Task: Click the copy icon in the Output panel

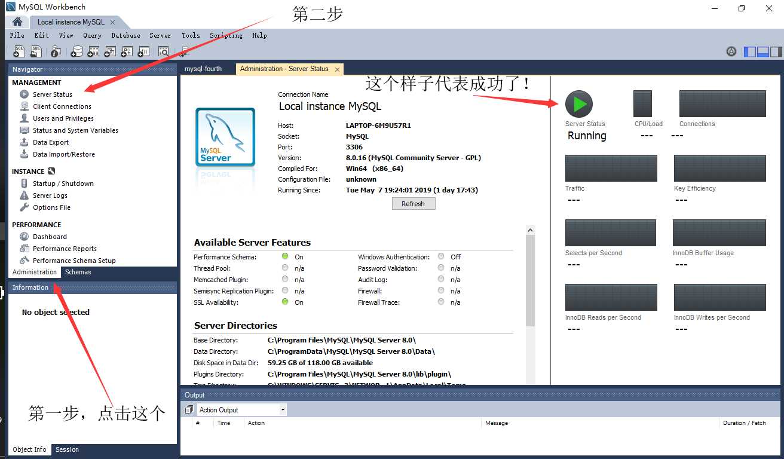Action: click(189, 410)
